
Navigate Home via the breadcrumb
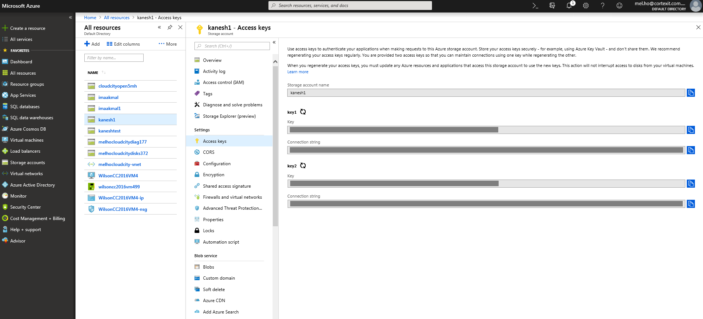pyautogui.click(x=90, y=18)
